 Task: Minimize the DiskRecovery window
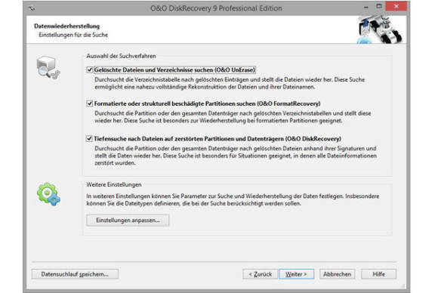366,7
